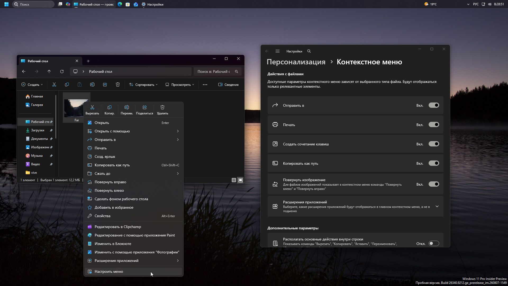Click the rename icon in Explorer toolbar
The width and height of the screenshot is (508, 286).
[92, 84]
